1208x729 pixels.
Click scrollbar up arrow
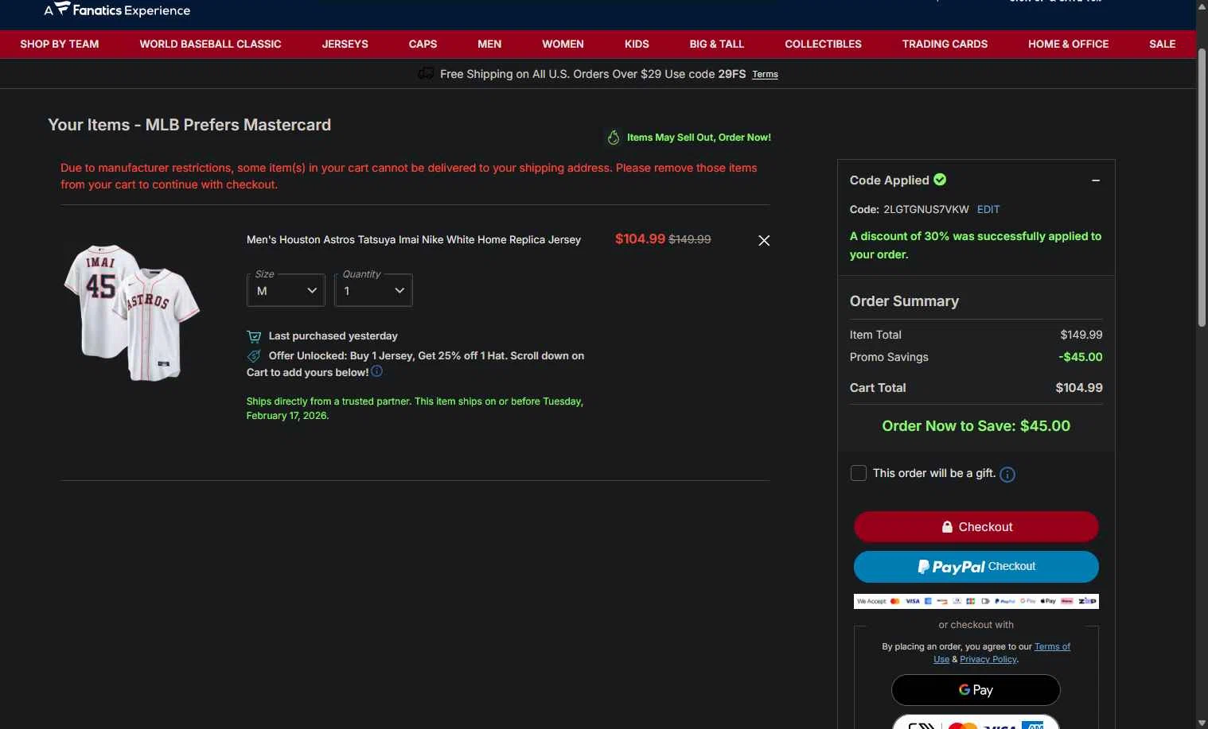pyautogui.click(x=1202, y=6)
